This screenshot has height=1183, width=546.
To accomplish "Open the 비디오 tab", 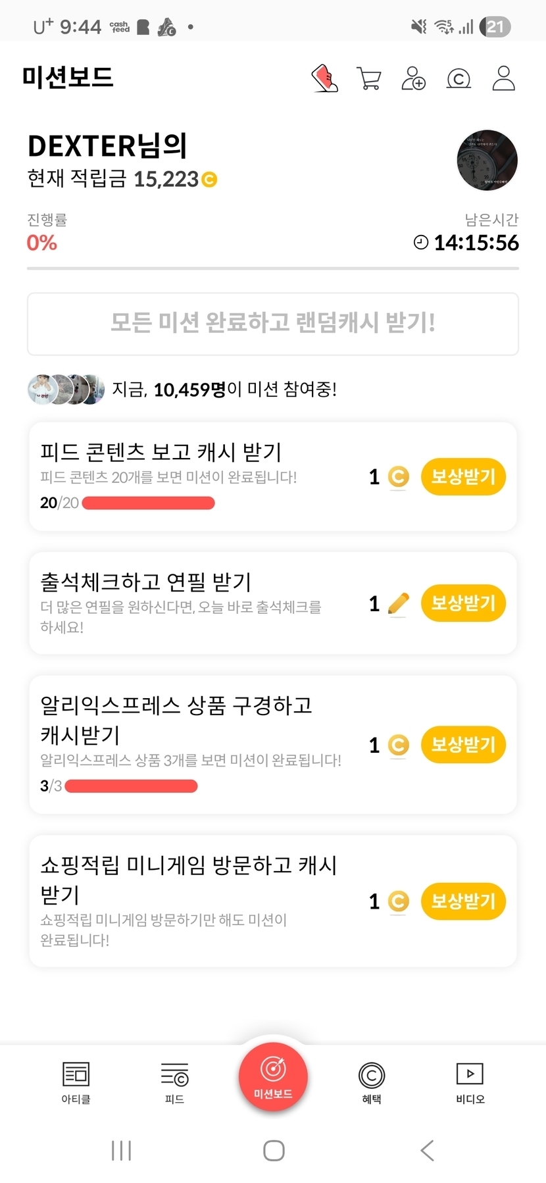I will pyautogui.click(x=470, y=1082).
